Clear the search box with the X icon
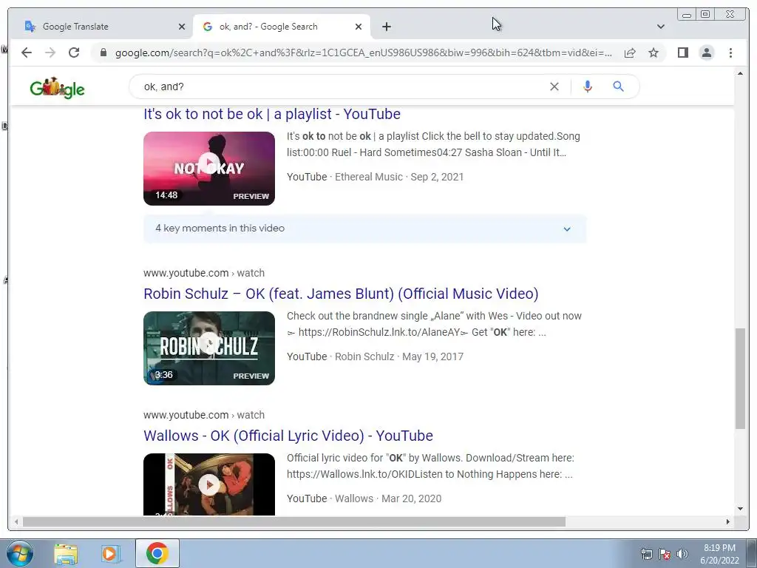 point(554,87)
